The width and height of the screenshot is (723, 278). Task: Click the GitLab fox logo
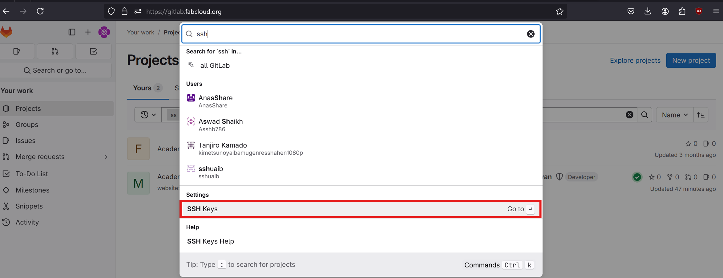point(6,32)
